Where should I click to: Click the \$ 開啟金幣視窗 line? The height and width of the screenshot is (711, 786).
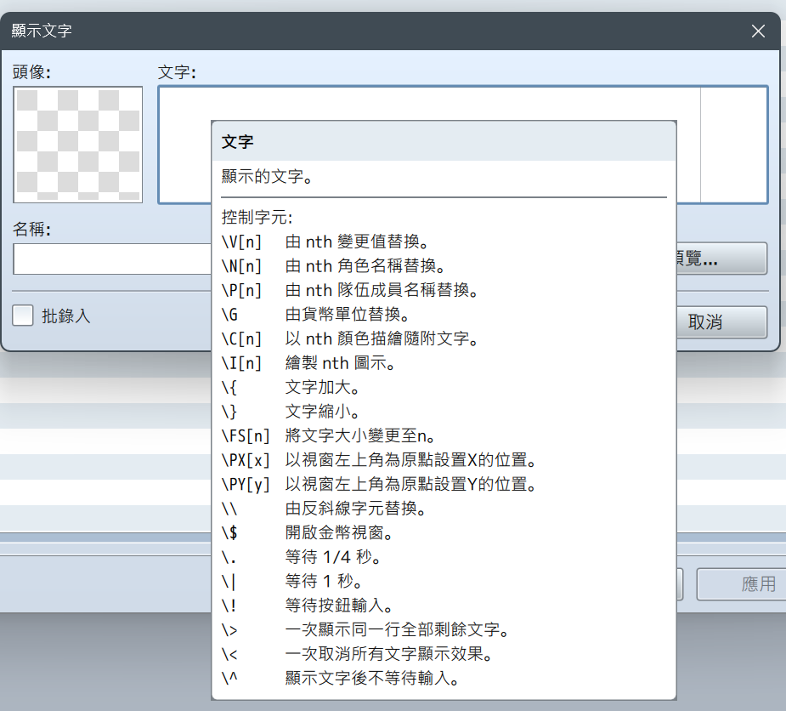click(x=308, y=533)
